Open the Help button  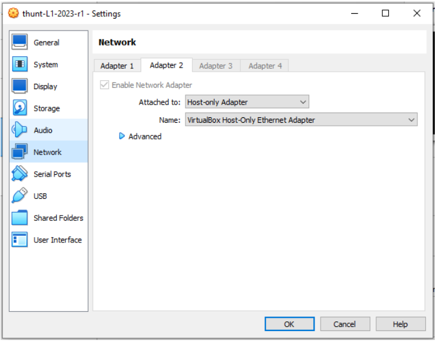[400, 324]
